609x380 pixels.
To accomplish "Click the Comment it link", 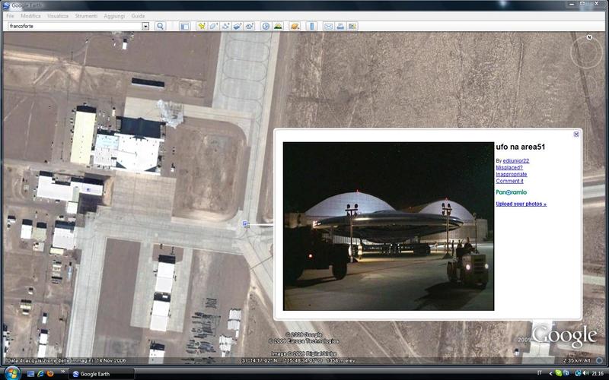I will point(509,181).
